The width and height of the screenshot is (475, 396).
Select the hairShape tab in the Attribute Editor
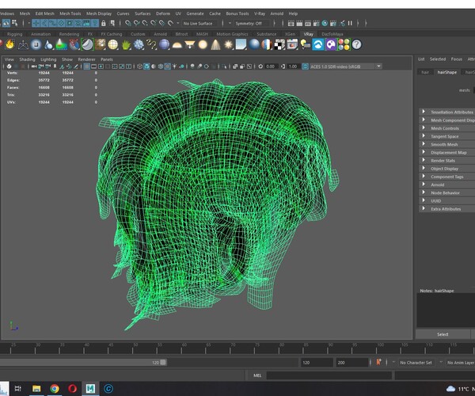tap(446, 72)
